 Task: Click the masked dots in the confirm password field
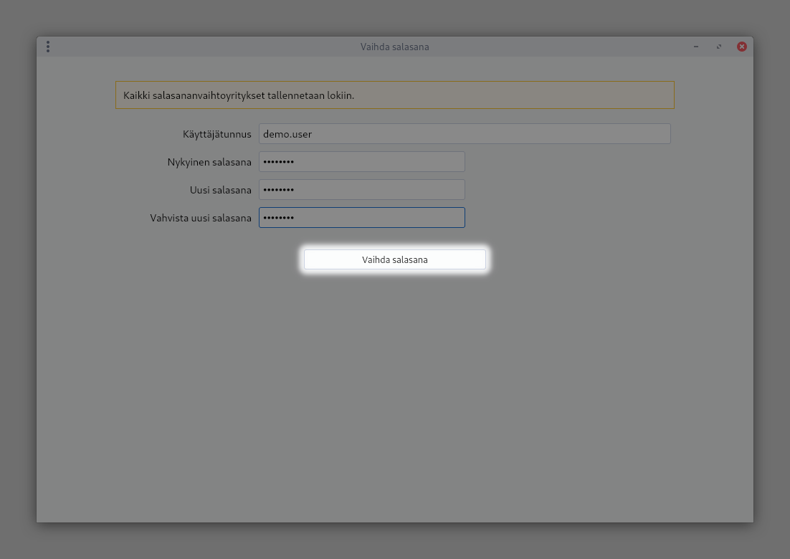279,218
